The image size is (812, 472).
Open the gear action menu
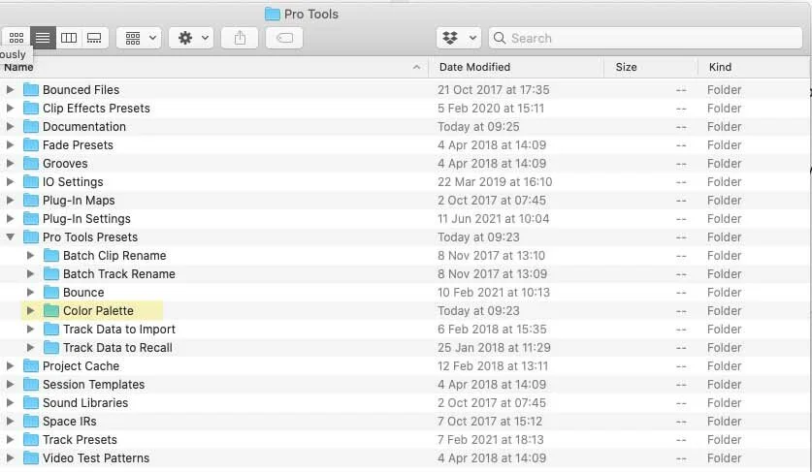[x=191, y=38]
